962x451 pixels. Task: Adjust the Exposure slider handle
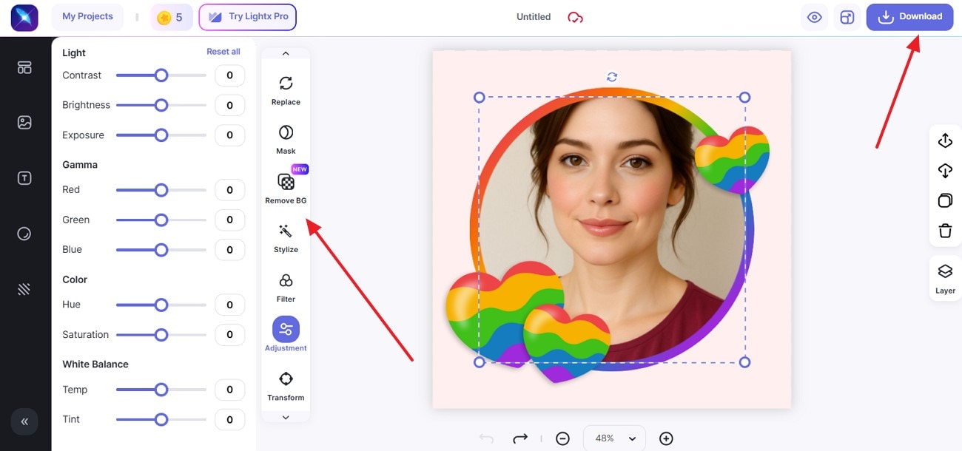(x=161, y=135)
